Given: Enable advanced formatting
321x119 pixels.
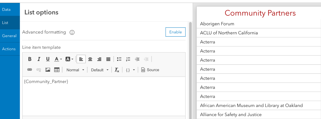Looking at the screenshot, I should coord(175,32).
